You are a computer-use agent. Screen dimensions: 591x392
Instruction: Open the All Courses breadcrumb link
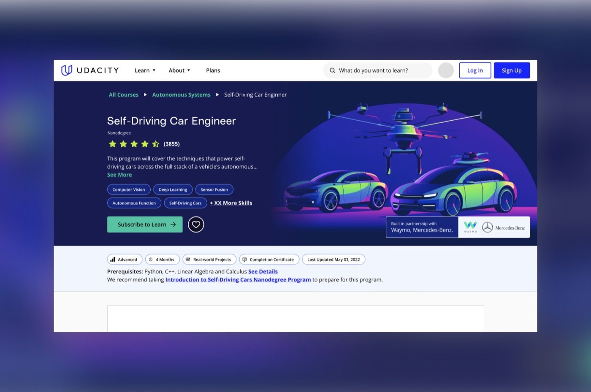point(124,95)
